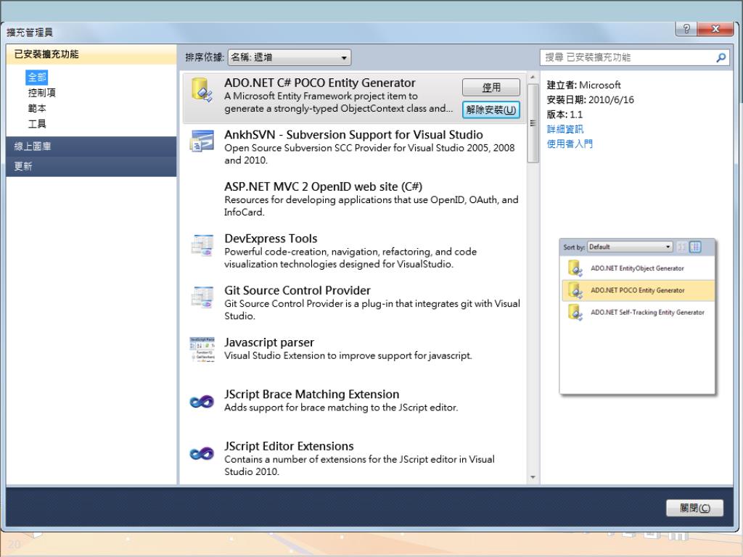Viewport: 743px width, 557px height.
Task: Select the 全部 category
Action: [37, 77]
